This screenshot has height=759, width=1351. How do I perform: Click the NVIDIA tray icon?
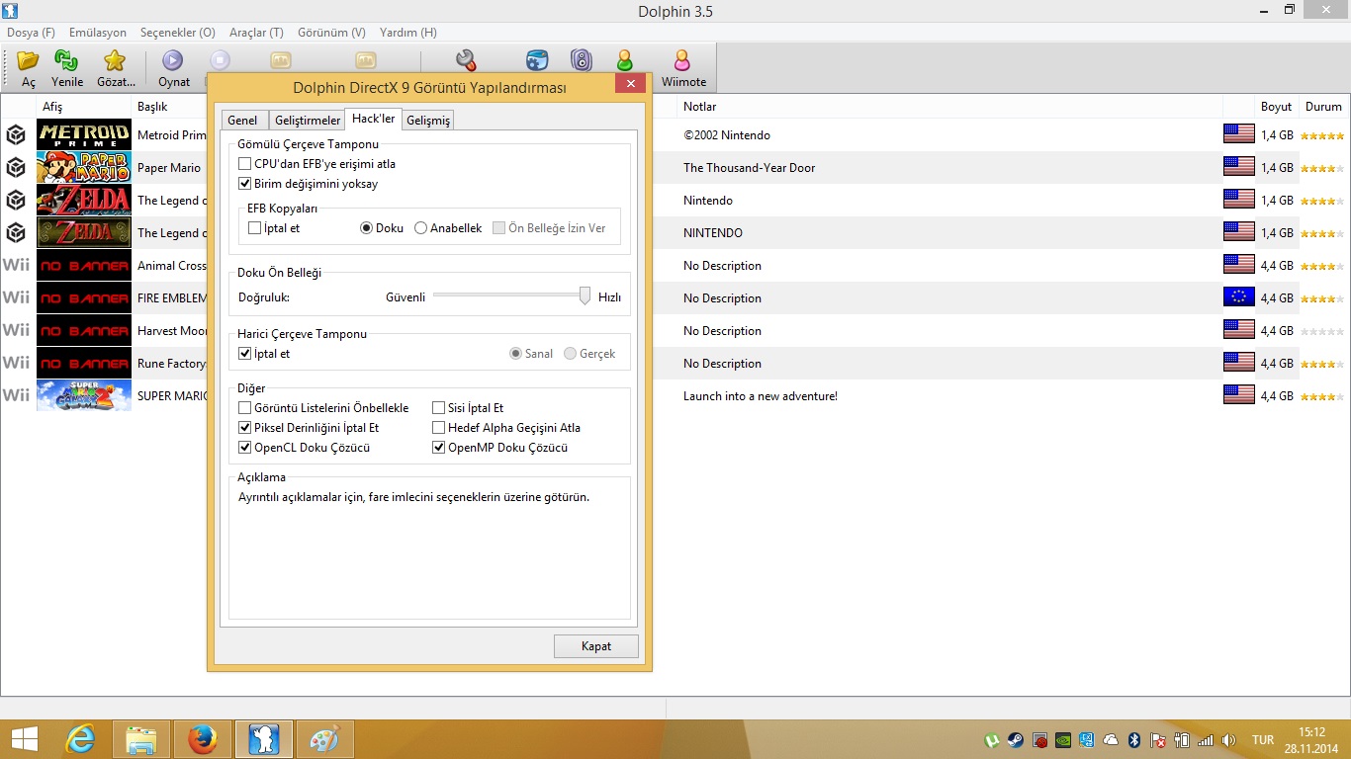tap(1063, 740)
